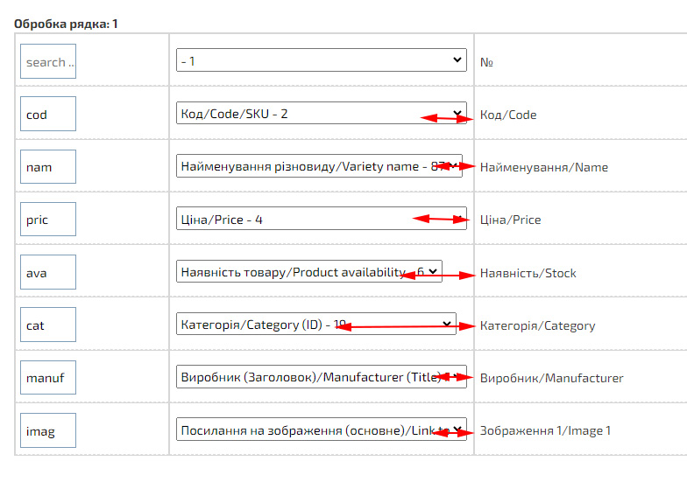This screenshot has height=489, width=687.
Task: Click the 'cod' filter text field
Action: point(48,115)
